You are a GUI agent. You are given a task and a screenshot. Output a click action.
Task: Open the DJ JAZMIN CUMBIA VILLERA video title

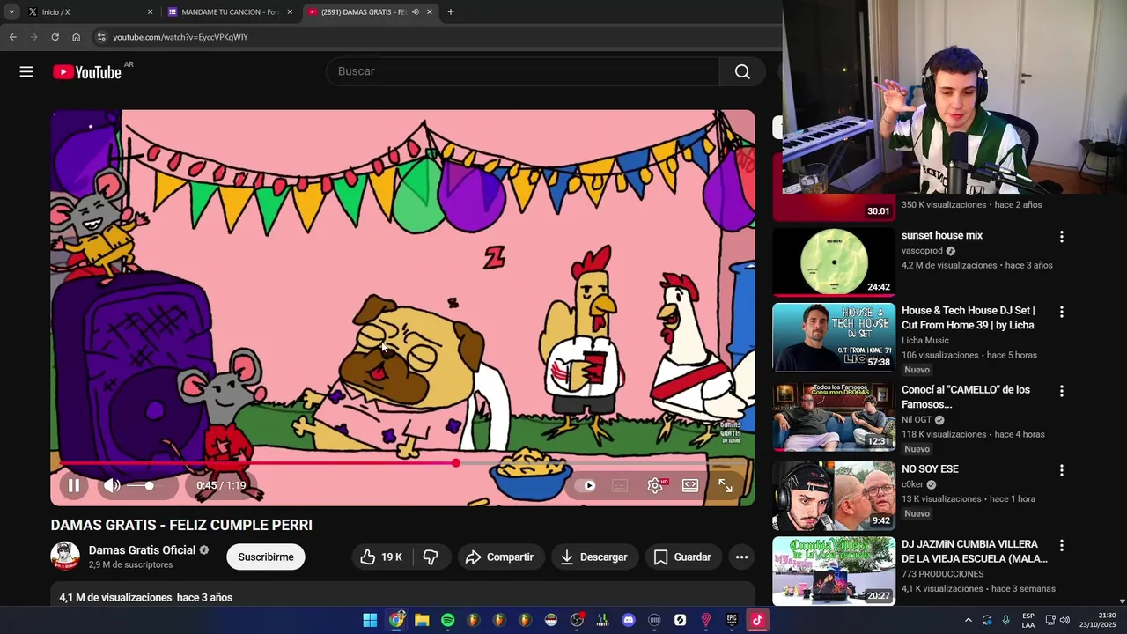tap(975, 551)
